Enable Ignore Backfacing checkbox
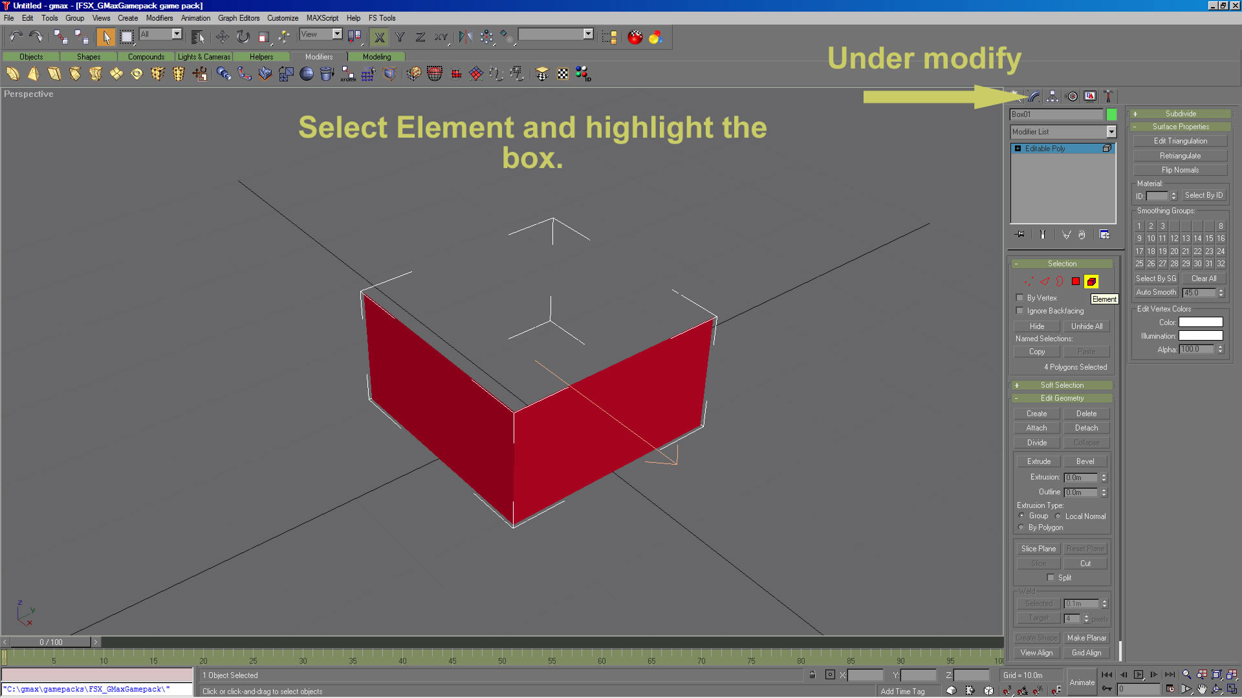This screenshot has width=1242, height=698. [x=1020, y=311]
